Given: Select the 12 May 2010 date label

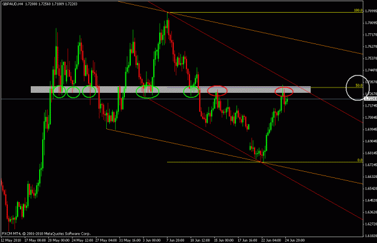Looking at the screenshot, I should point(11,240).
